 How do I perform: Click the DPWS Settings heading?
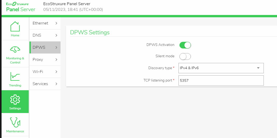click(90, 33)
